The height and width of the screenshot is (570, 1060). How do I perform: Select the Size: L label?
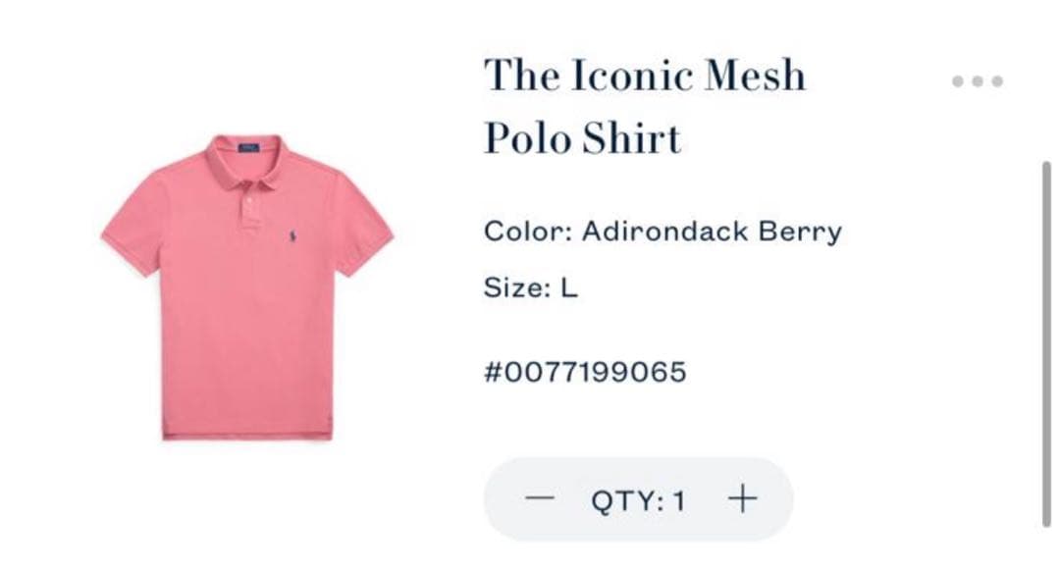[531, 288]
